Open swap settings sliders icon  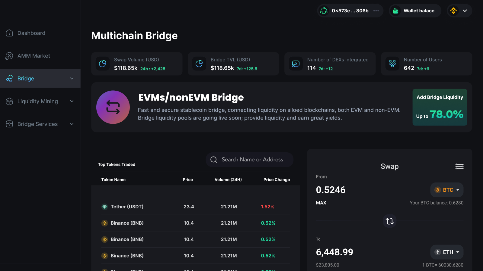(x=459, y=167)
